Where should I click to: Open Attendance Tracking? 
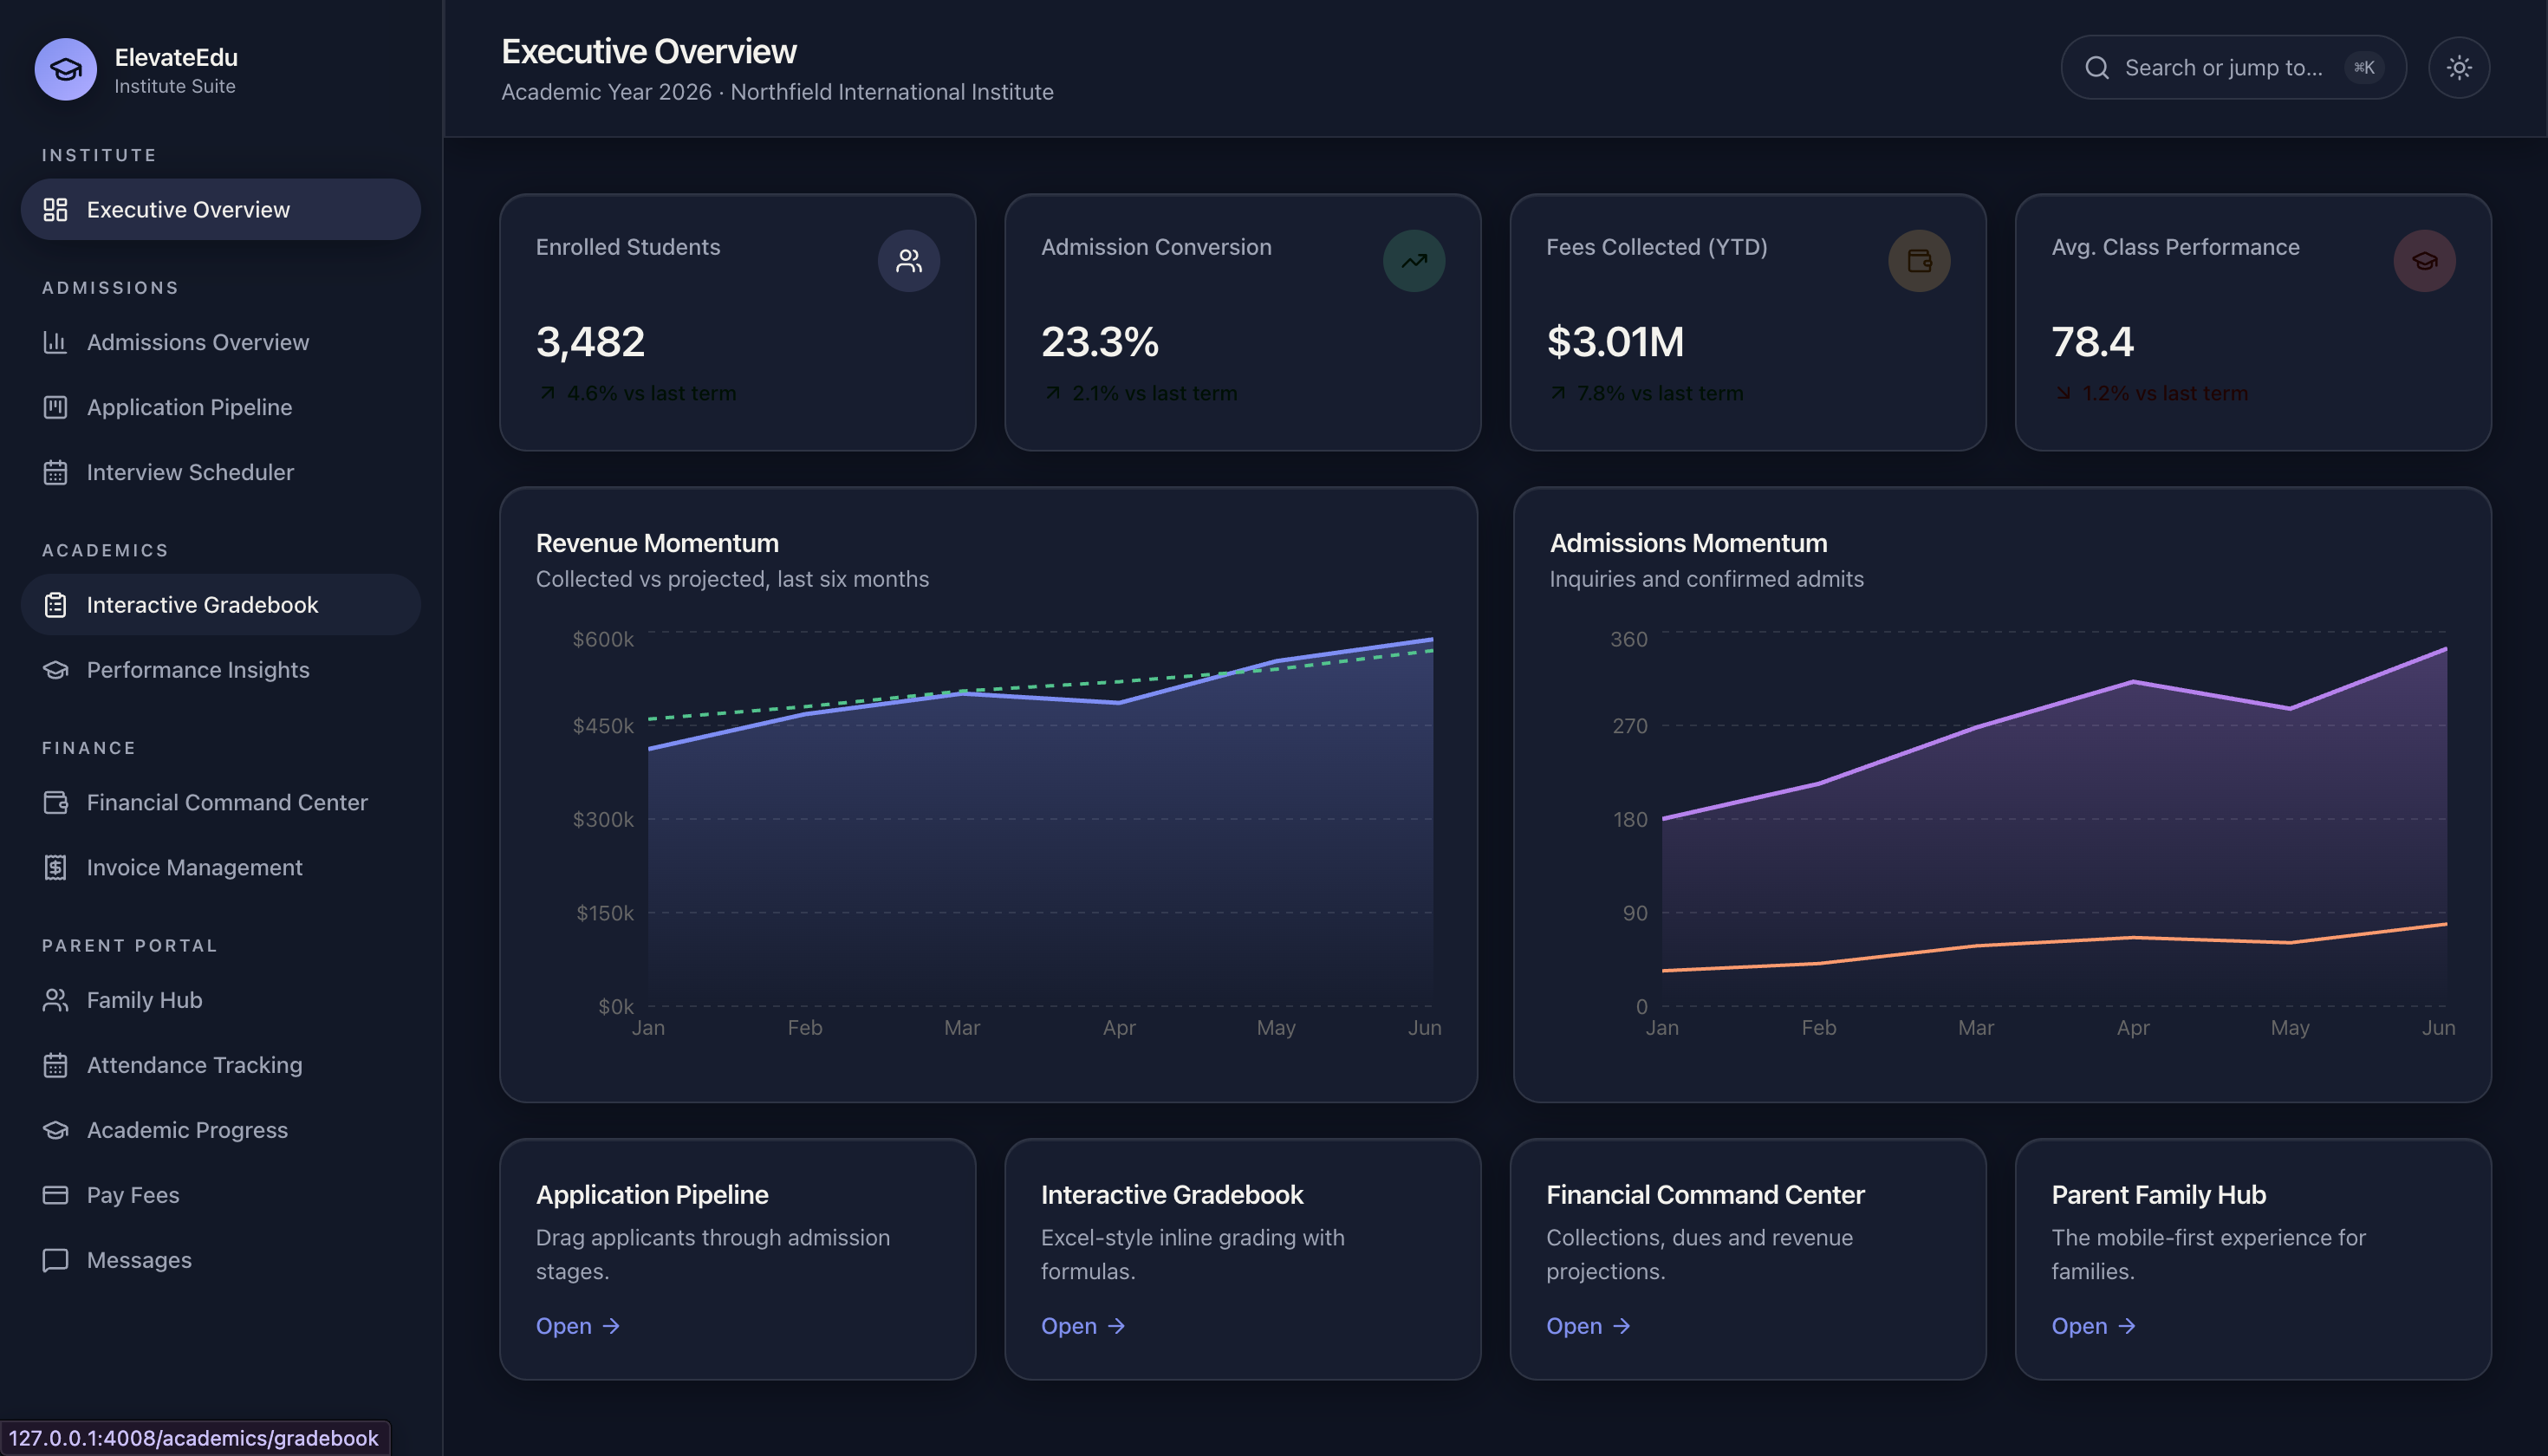(221, 1065)
